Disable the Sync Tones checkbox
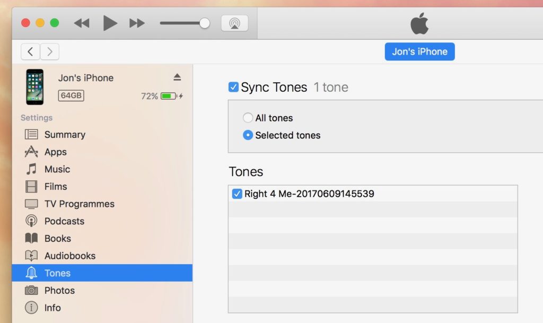 pyautogui.click(x=232, y=86)
